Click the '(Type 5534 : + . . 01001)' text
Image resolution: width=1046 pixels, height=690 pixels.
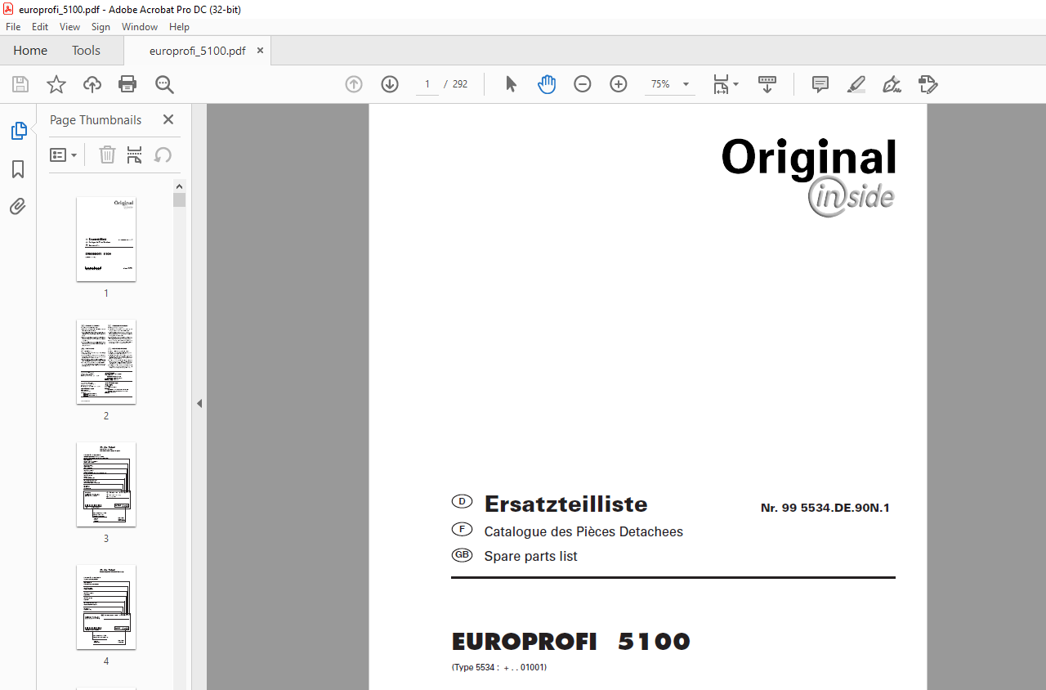pos(499,667)
